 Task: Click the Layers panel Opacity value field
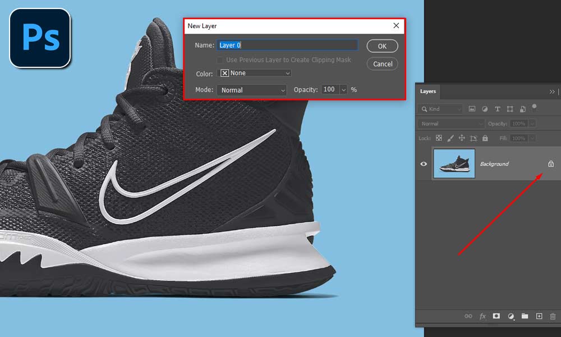[x=519, y=124]
